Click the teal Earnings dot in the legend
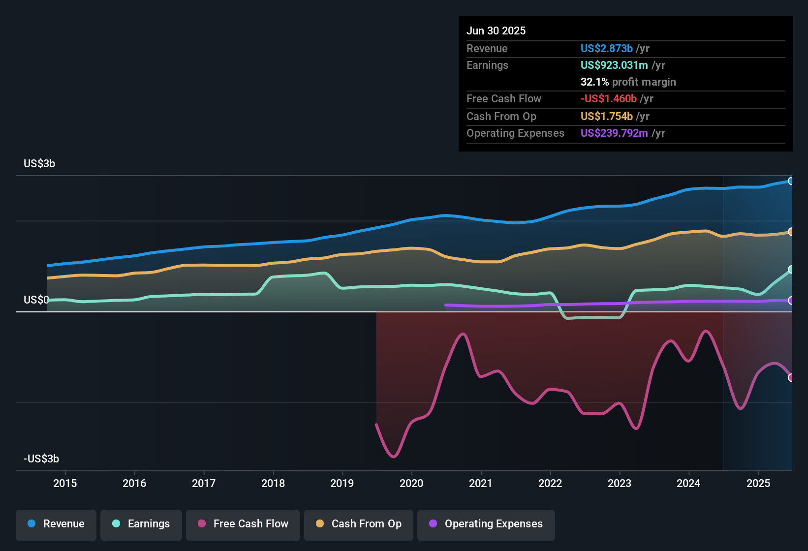Image resolution: width=808 pixels, height=551 pixels. [116, 524]
